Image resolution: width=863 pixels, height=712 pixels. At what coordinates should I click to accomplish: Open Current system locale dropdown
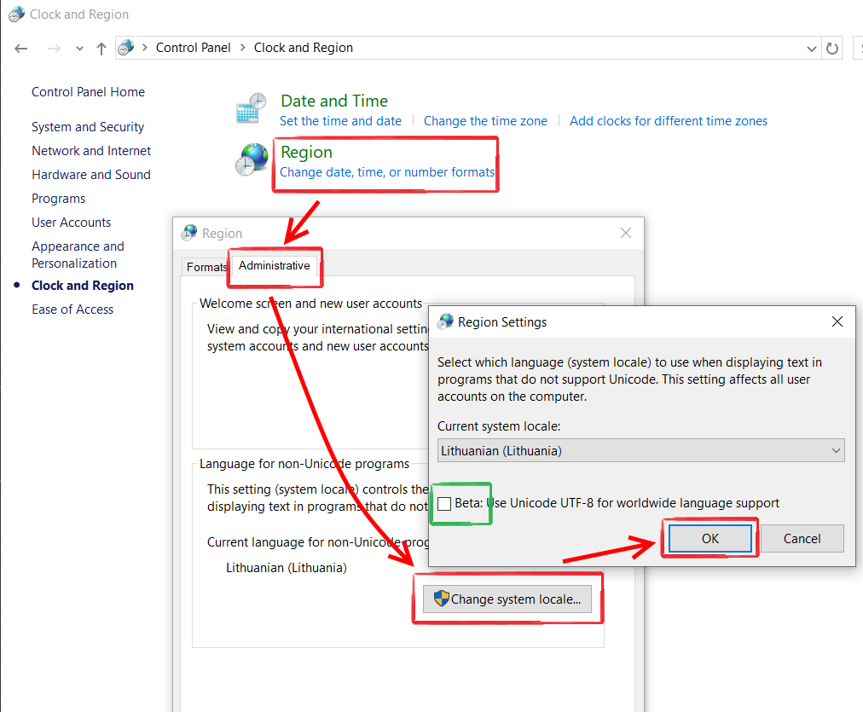(x=640, y=450)
